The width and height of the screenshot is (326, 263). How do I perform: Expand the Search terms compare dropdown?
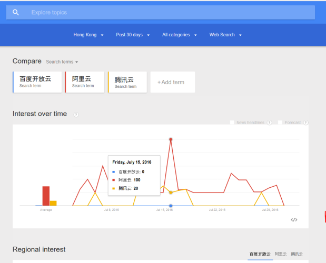[x=62, y=62]
